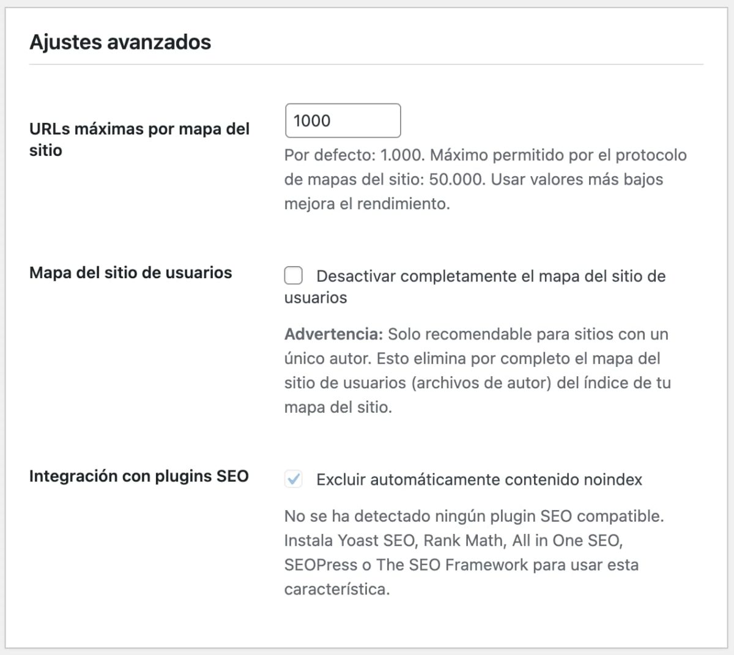Click the 'Ajustes avanzados' section heading

(x=120, y=42)
